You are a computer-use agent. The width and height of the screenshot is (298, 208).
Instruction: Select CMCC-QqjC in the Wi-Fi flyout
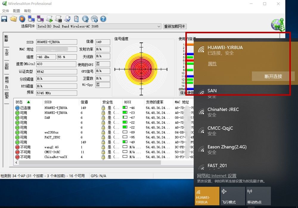coord(246,131)
